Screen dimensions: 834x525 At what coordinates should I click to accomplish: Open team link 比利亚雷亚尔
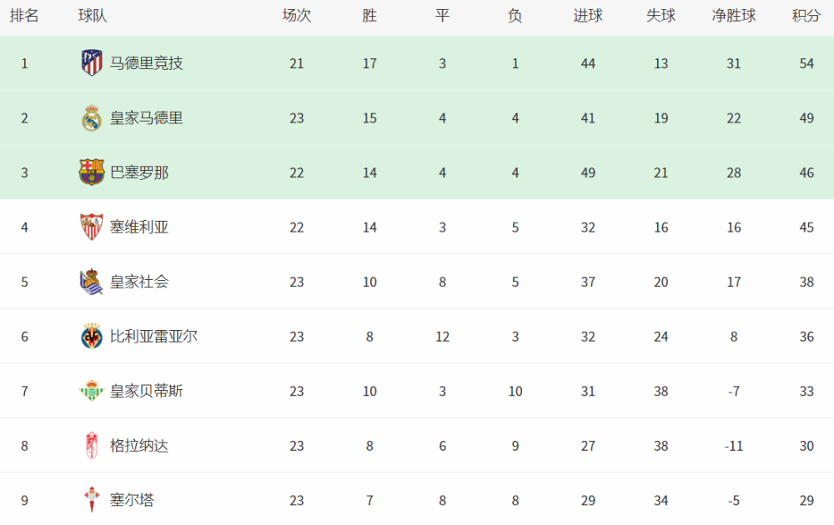[x=153, y=337]
